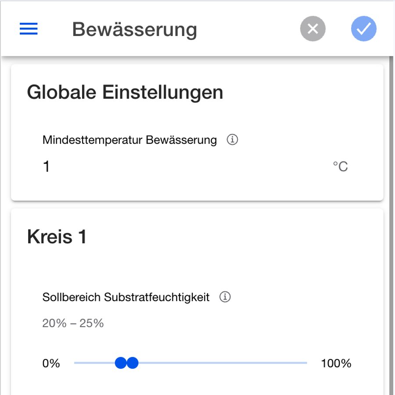
Task: Click the vertical scrollbar on the right
Action: (392, 219)
